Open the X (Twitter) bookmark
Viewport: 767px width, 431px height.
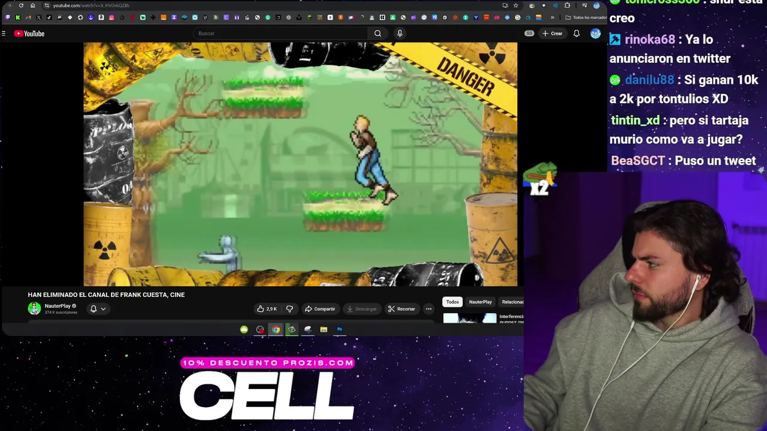(x=38, y=17)
